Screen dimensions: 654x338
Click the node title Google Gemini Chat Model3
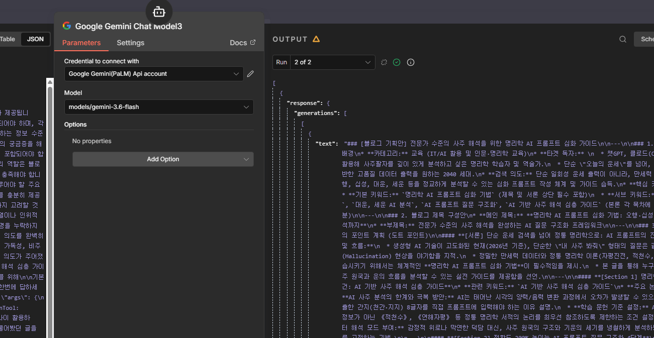click(x=129, y=27)
